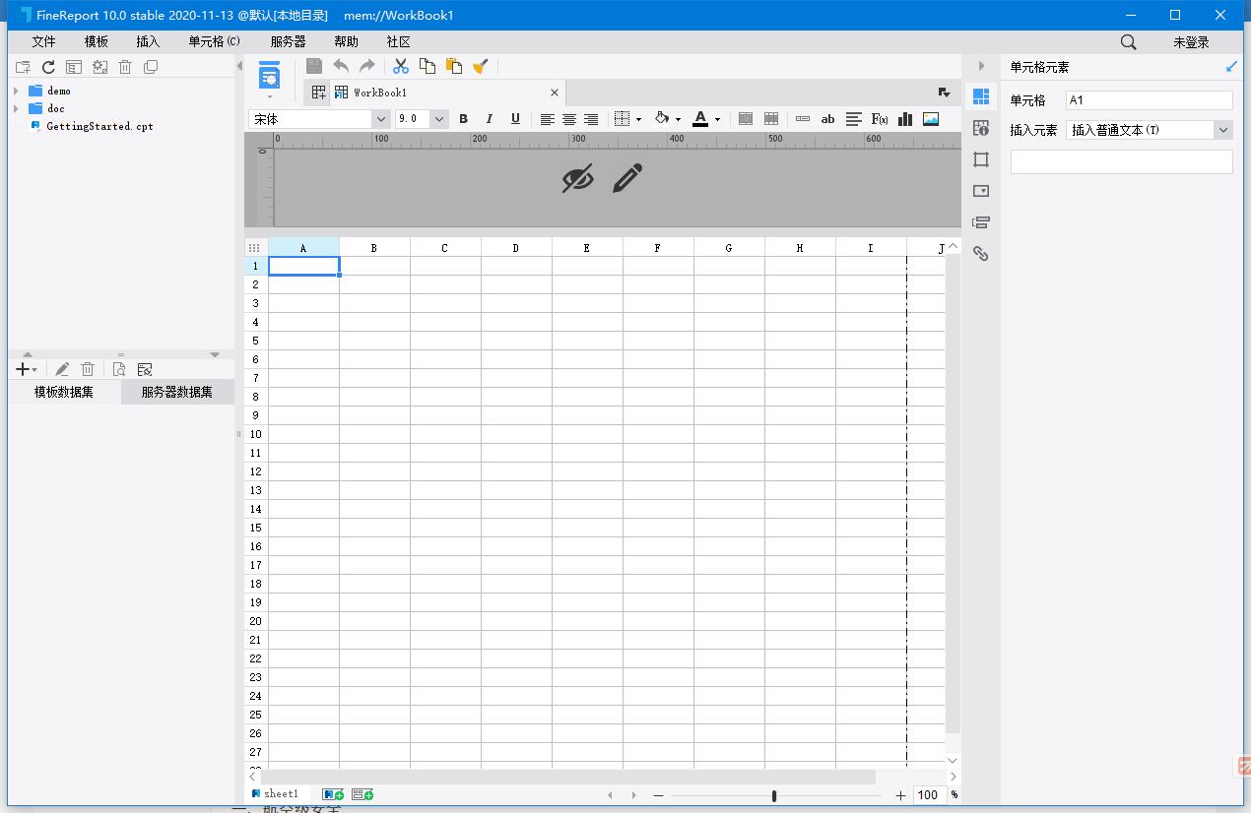Cut selection with scissors icon

tap(401, 66)
